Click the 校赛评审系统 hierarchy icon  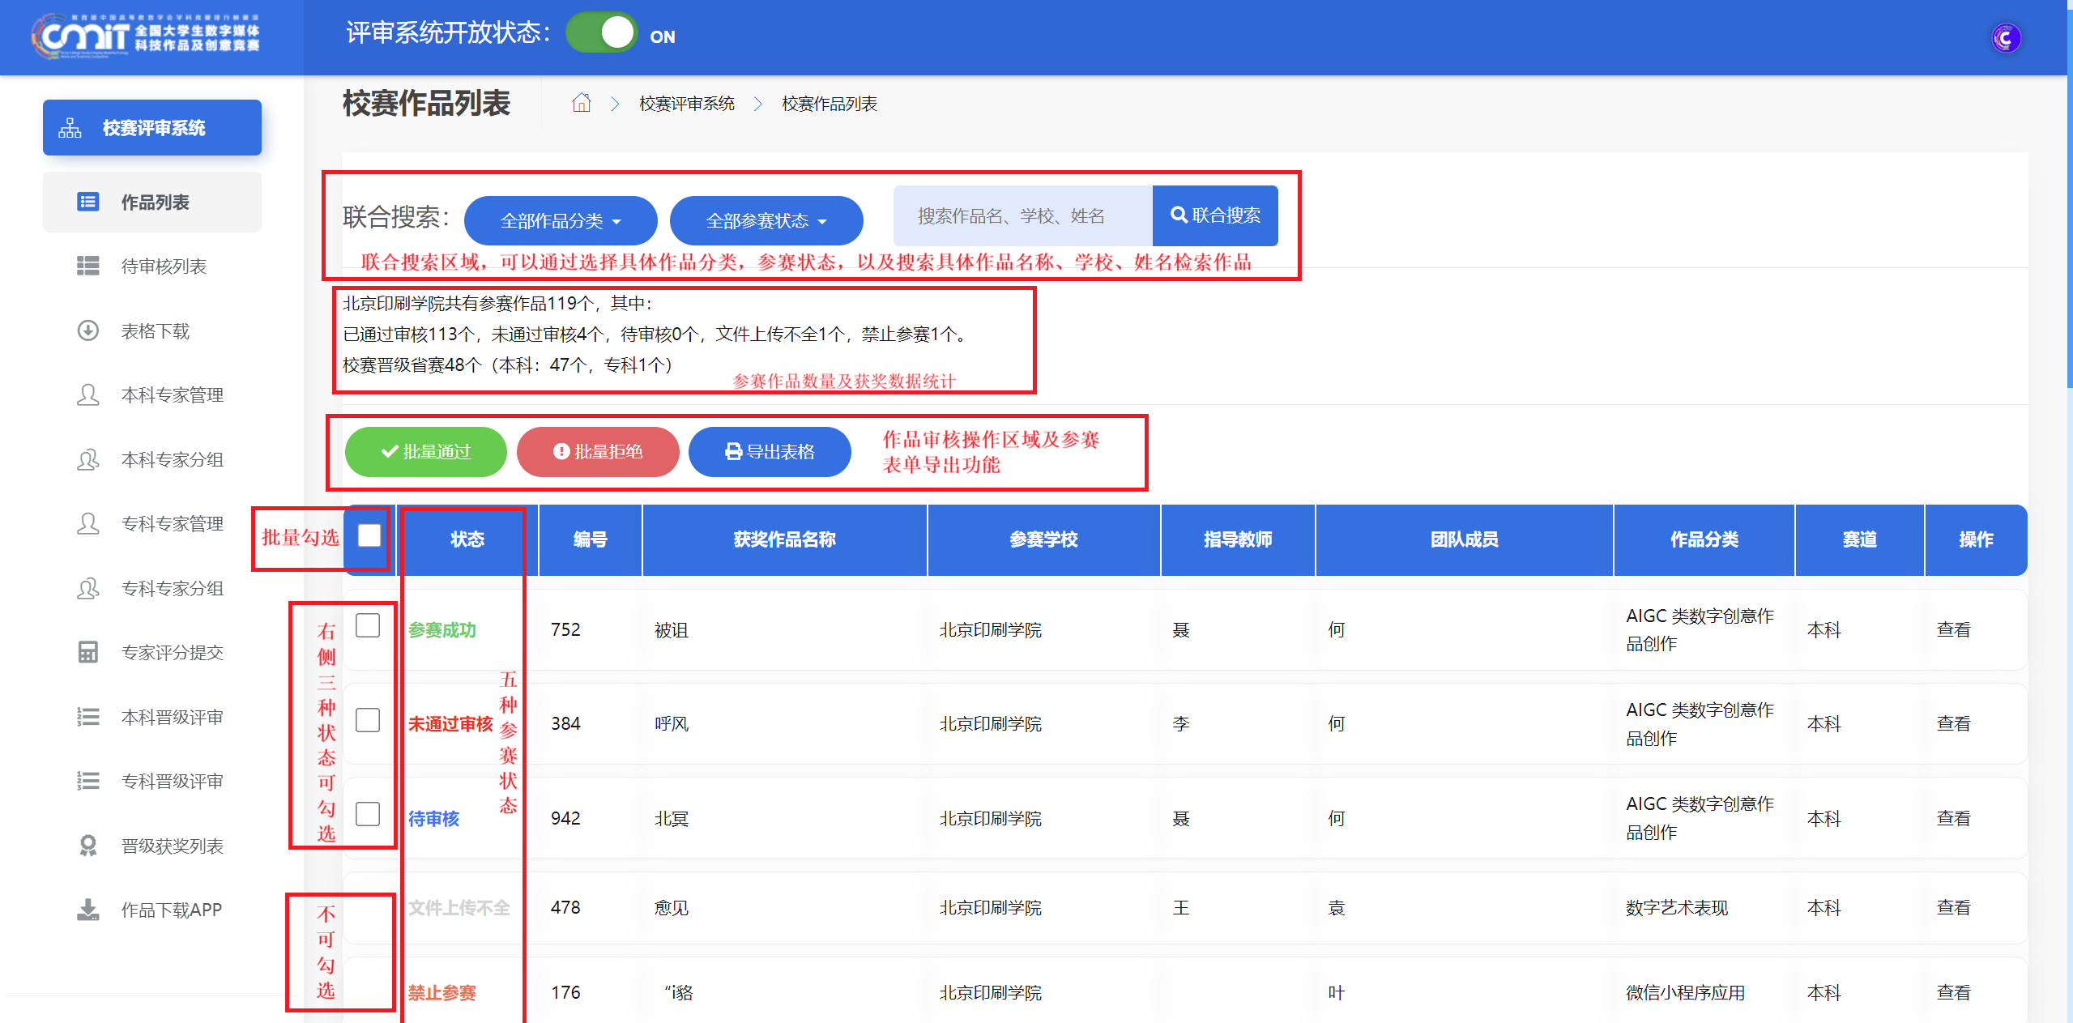tap(70, 127)
